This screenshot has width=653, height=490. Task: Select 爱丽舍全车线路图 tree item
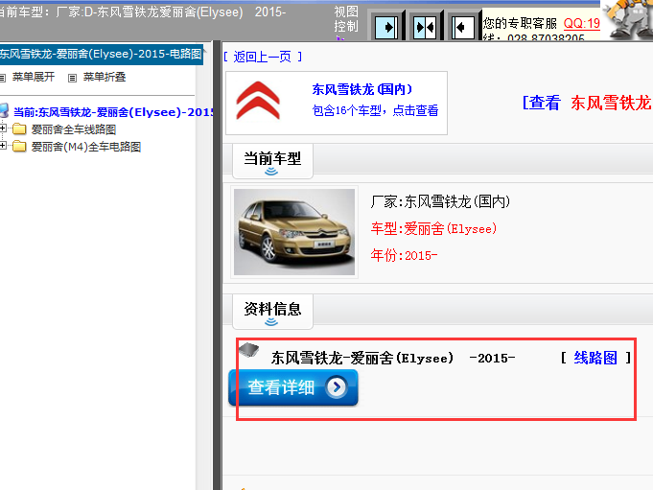[74, 129]
